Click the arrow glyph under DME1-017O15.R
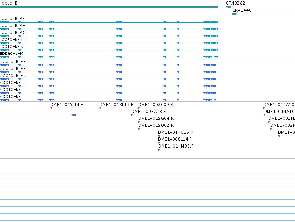Viewport: 295px width, 222px height. click(x=159, y=136)
